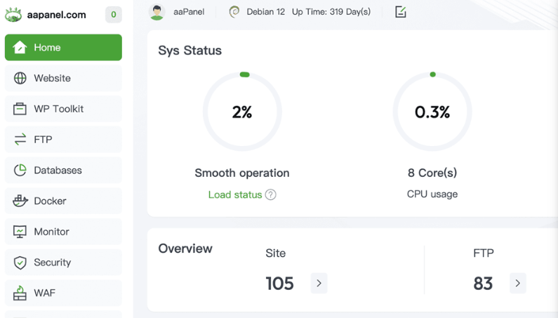Open the WP Toolkit menu label

pos(59,109)
